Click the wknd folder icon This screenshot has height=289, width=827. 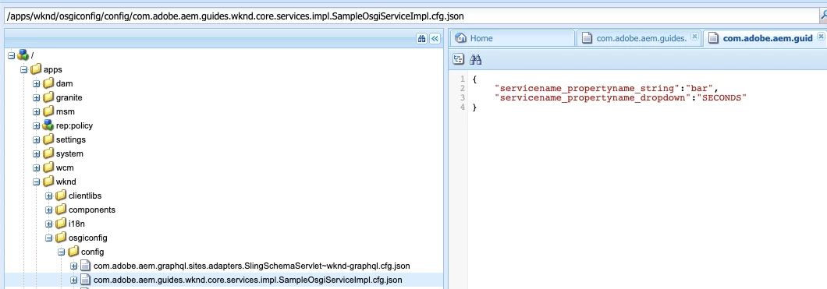[x=48, y=182]
